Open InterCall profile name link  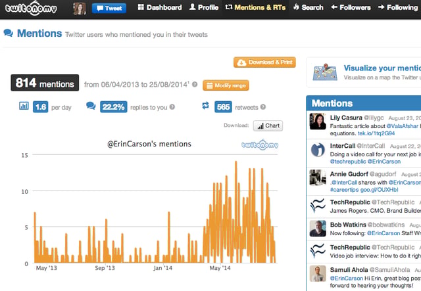coord(343,146)
